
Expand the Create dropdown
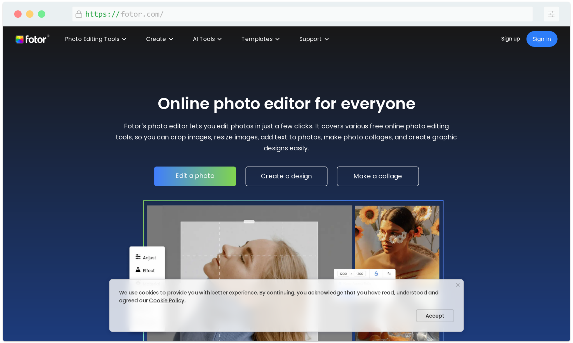tap(159, 39)
